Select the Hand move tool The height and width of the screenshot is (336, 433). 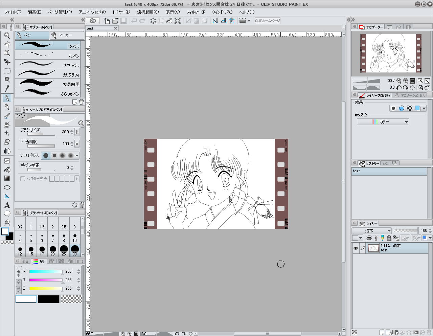[7, 44]
